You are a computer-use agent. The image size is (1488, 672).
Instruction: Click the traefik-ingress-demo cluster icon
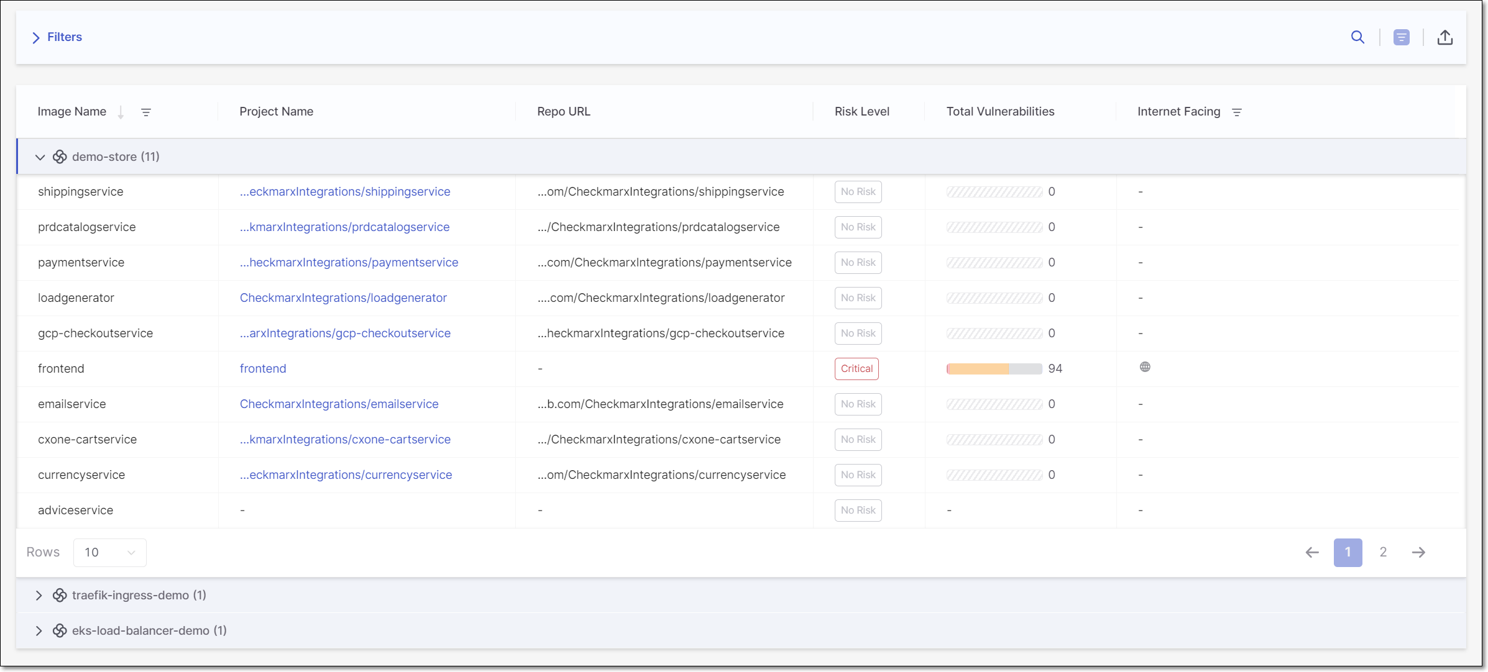click(60, 595)
